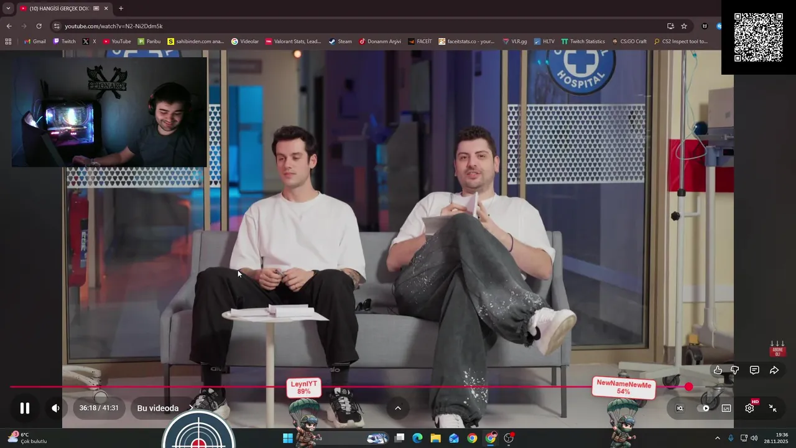Open the comments icon on the player
This screenshot has width=796, height=448.
pos(754,370)
